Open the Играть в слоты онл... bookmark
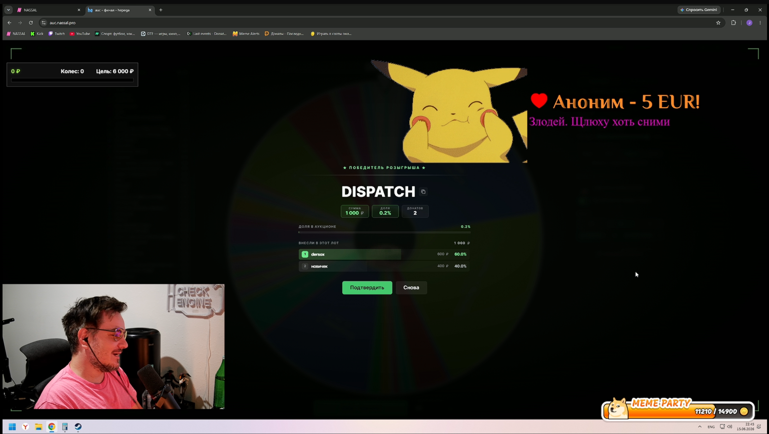This screenshot has width=769, height=434. [x=331, y=34]
